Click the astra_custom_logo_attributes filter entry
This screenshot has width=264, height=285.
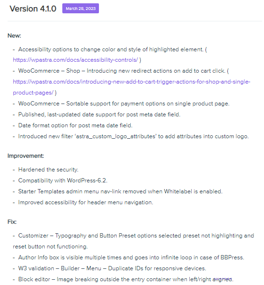pos(134,136)
